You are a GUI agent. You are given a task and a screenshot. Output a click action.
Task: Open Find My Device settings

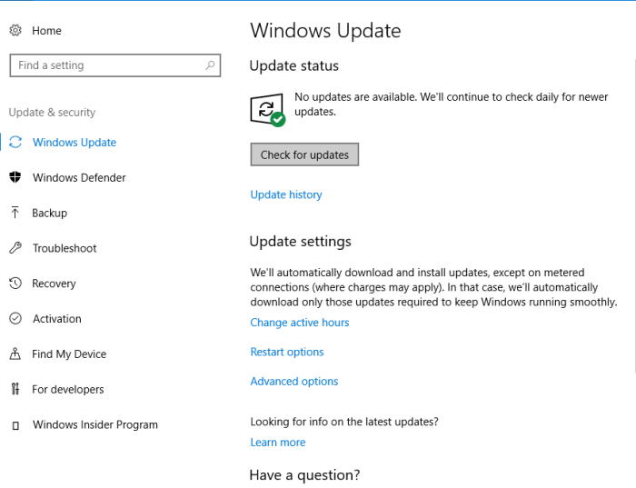pos(69,354)
